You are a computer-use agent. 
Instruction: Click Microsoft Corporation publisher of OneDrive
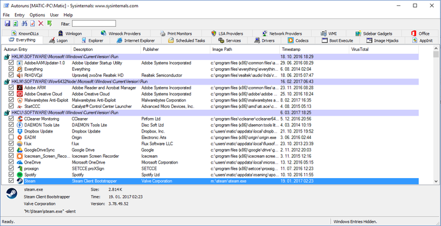click(159, 162)
